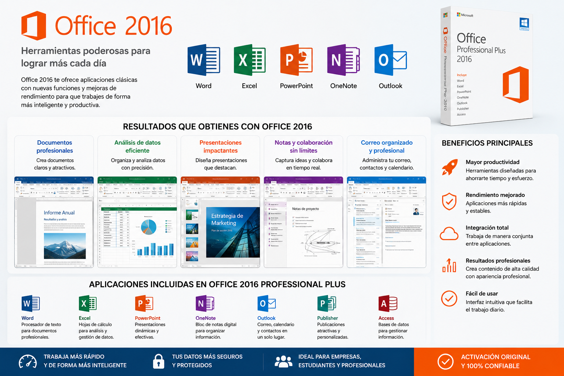This screenshot has width=564, height=376.
Task: Click the cloud icon beside Integración total
Action: click(449, 234)
